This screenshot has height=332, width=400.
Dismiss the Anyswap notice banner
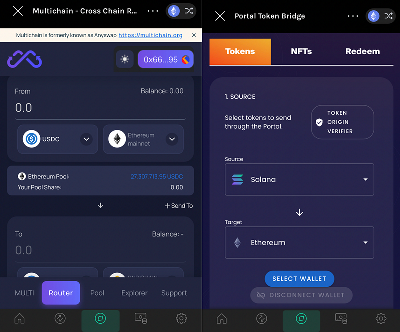[x=194, y=35]
